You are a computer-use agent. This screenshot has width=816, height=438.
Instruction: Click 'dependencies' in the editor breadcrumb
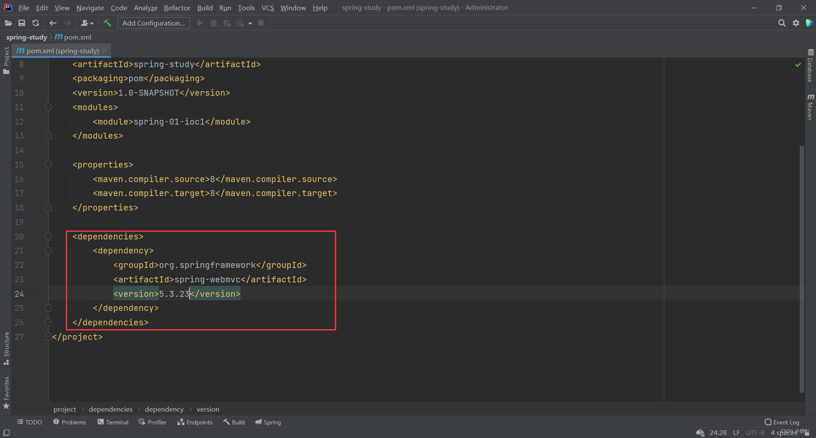pos(110,409)
